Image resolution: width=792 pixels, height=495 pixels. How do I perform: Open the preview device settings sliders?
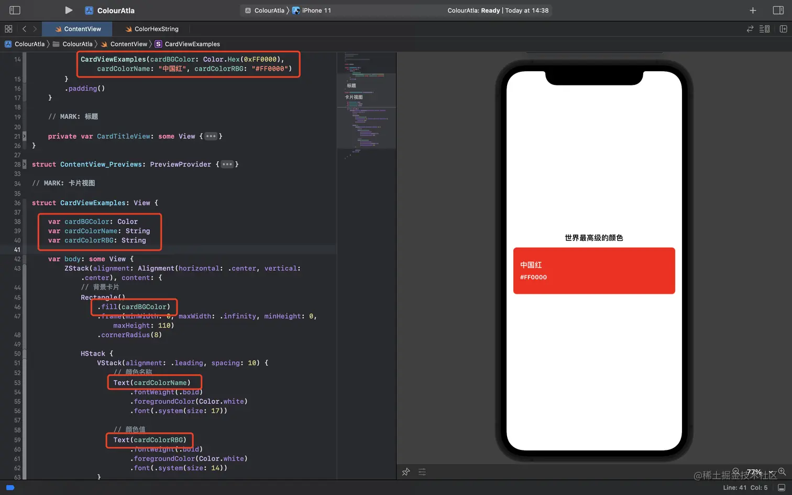tap(422, 472)
